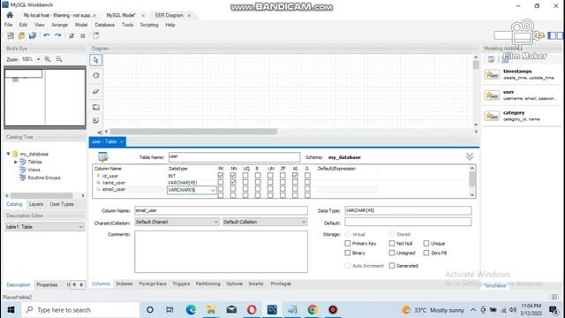The height and width of the screenshot is (318, 565).
Task: Open the Zoom percentage dropdown
Action: pos(38,59)
